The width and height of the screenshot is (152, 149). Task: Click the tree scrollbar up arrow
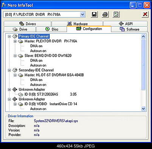click(143, 37)
